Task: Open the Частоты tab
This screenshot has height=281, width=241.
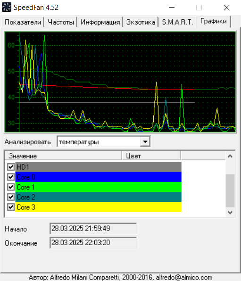Action: tap(61, 22)
